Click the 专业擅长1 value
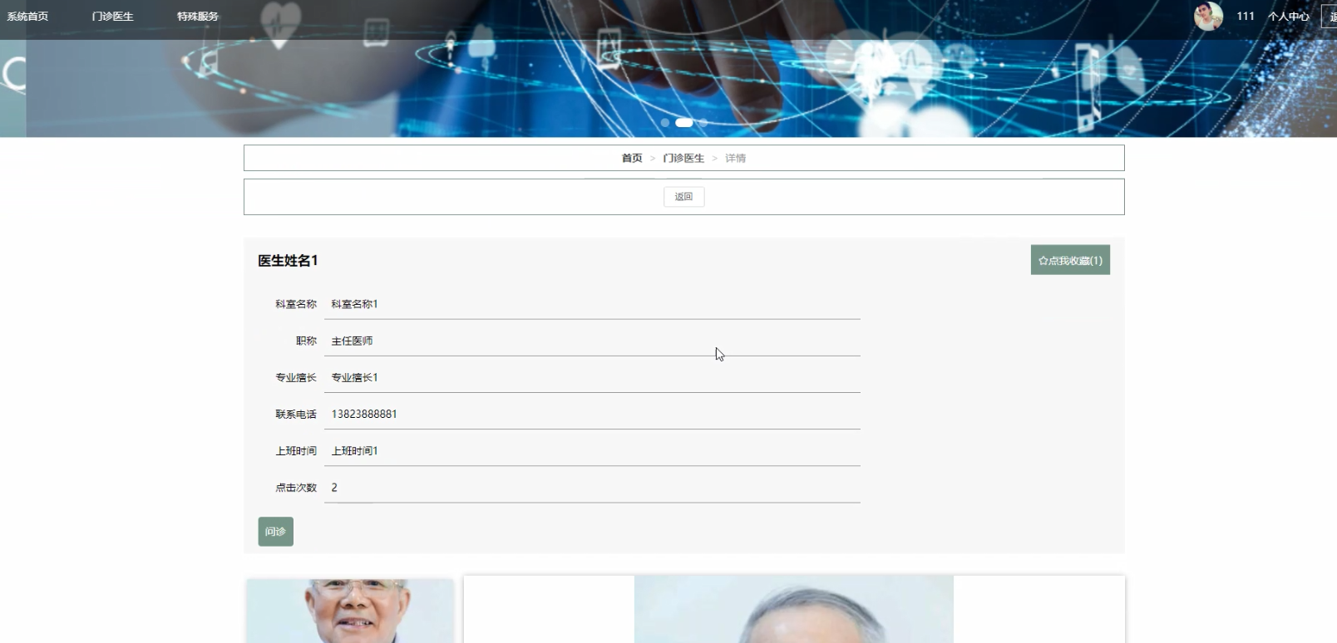 (354, 377)
